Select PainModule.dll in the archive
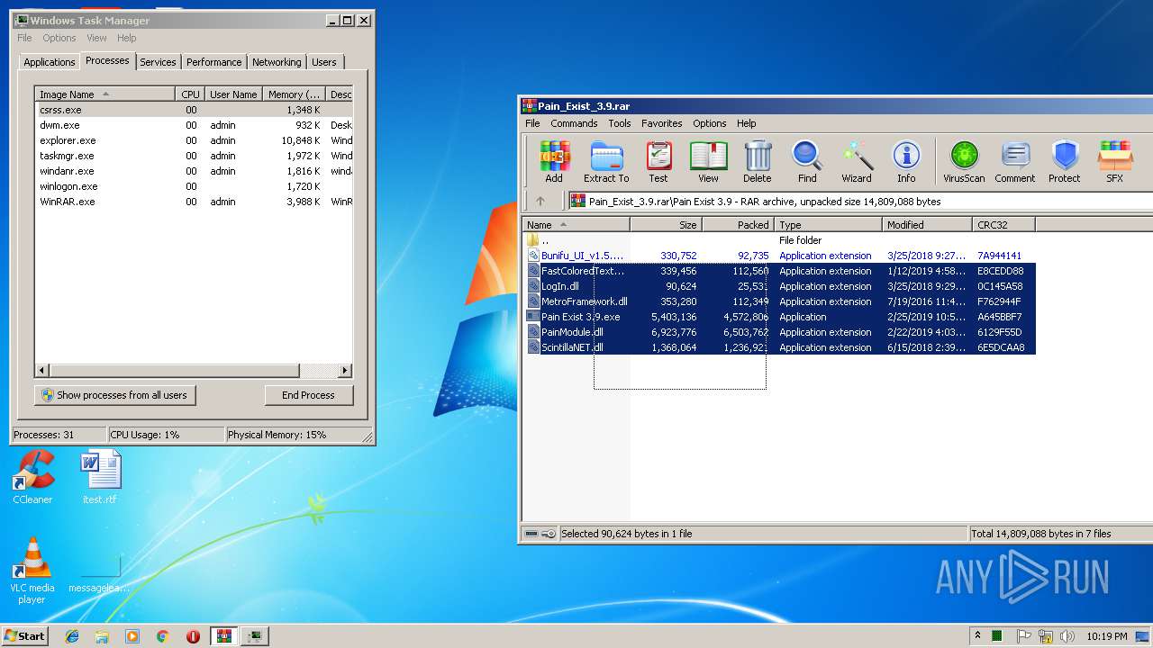This screenshot has height=648, width=1153. click(780, 332)
